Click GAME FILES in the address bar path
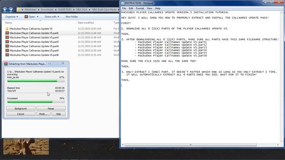Image resolution: width=285 pixels, height=160 pixels. 65,9
